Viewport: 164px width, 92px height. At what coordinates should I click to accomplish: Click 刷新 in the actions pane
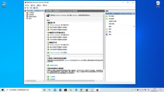coord(110,29)
